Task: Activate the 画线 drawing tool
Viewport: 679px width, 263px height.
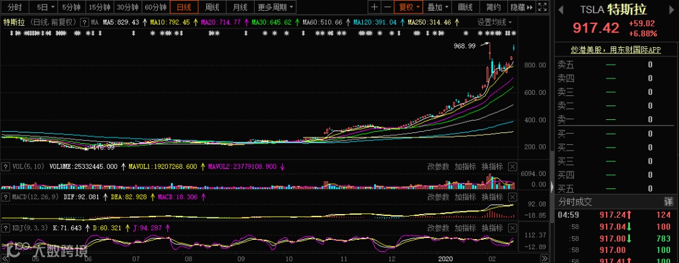Action: 465,7
